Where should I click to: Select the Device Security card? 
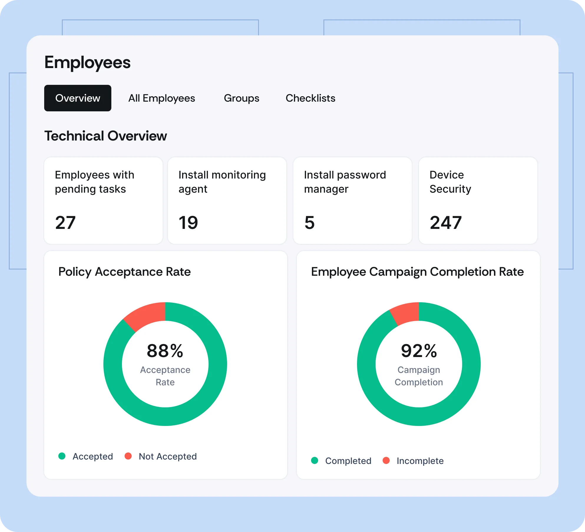[478, 200]
